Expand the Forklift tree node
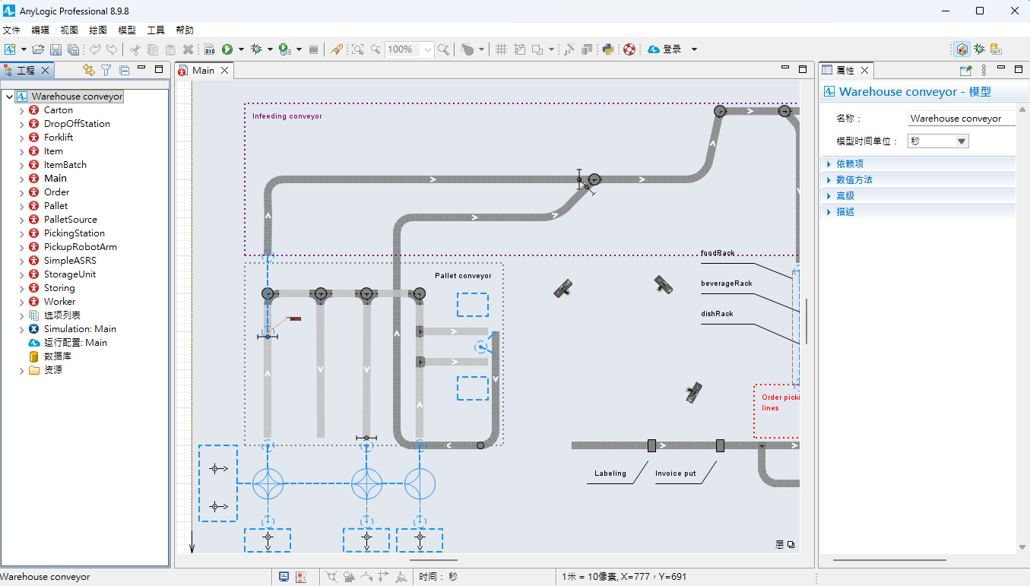Screen dimensions: 1030x586 click(21, 138)
